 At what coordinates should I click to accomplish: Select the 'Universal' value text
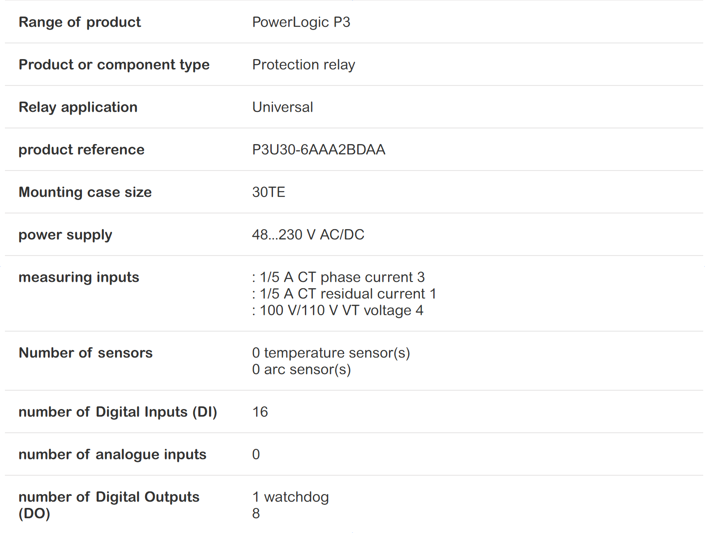(x=282, y=107)
